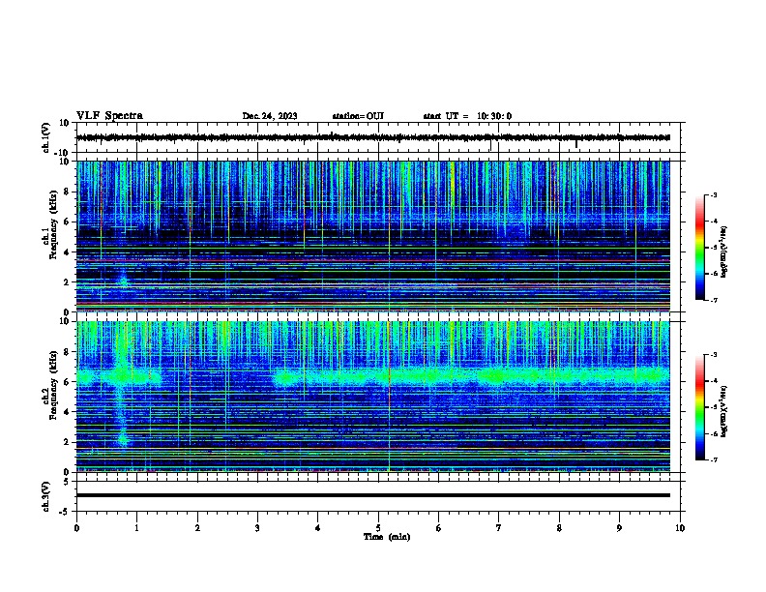Click the ch.3(V) axis label

coord(45,496)
